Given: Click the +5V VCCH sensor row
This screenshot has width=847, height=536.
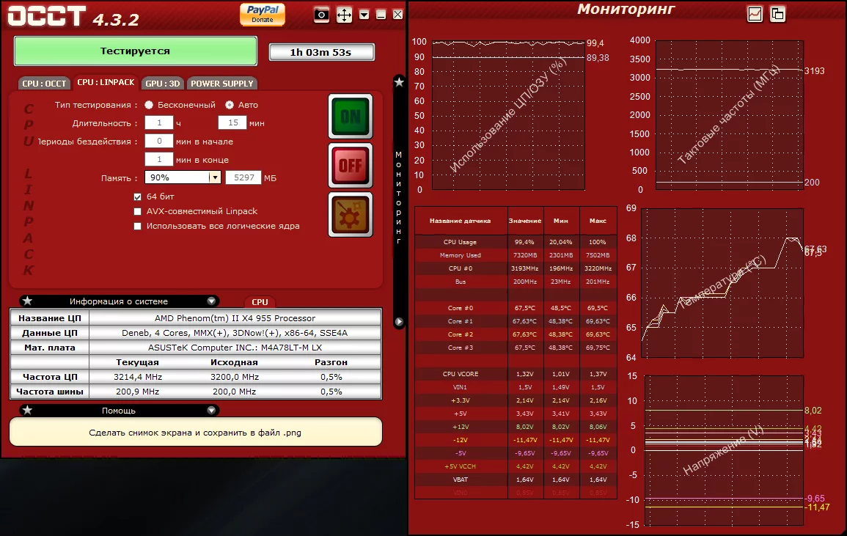Looking at the screenshot, I should click(516, 466).
